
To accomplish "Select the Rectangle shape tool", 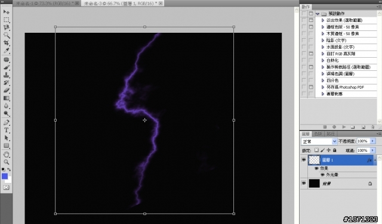I will click(x=7, y=146).
